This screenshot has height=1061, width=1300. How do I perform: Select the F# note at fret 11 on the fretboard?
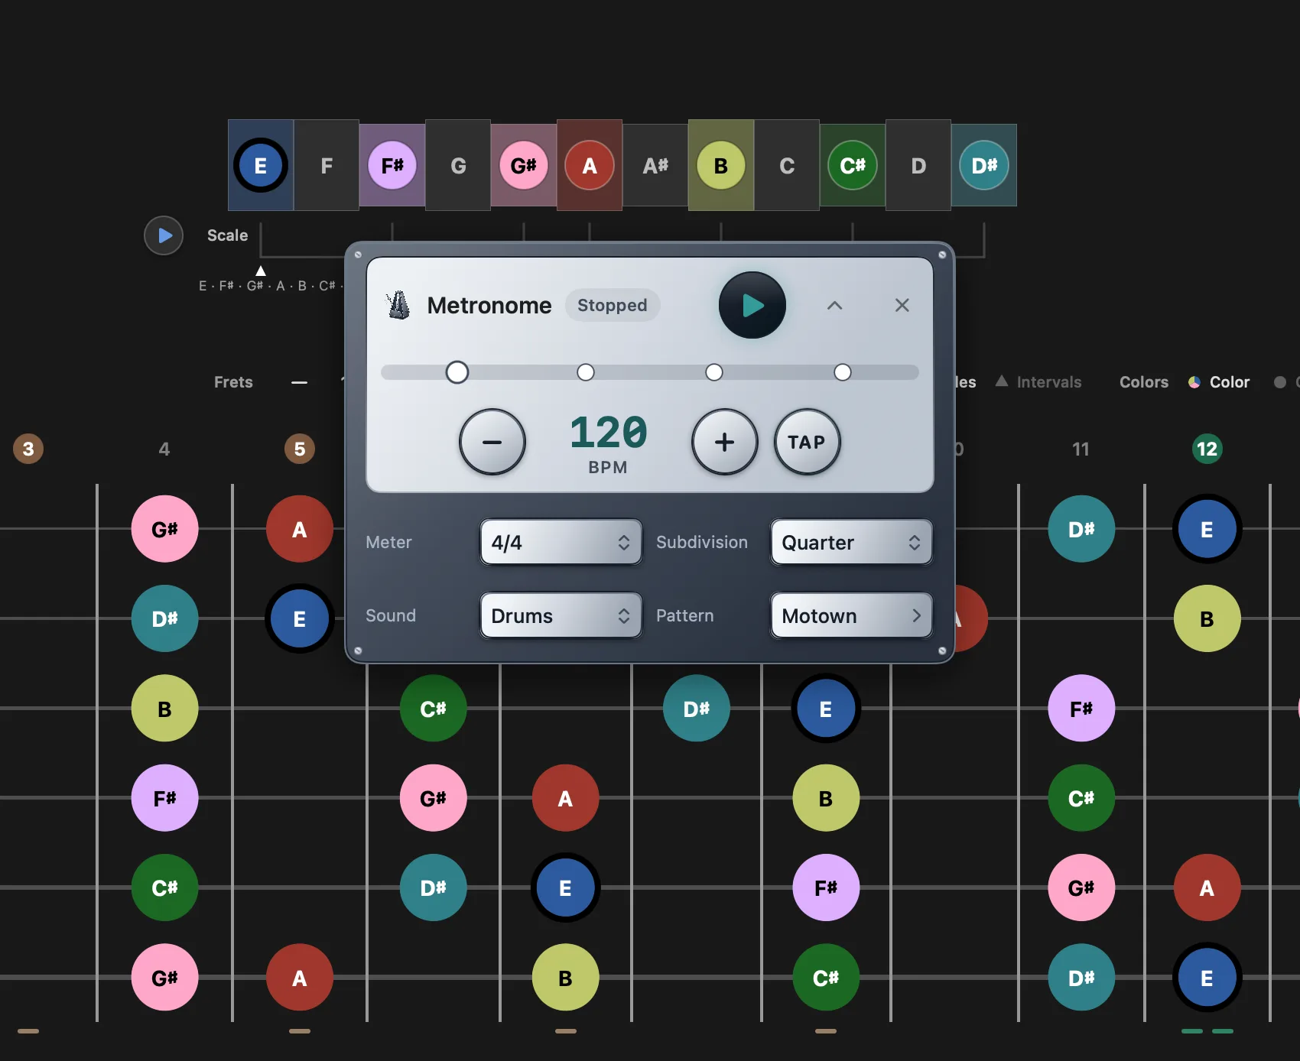[1081, 708]
